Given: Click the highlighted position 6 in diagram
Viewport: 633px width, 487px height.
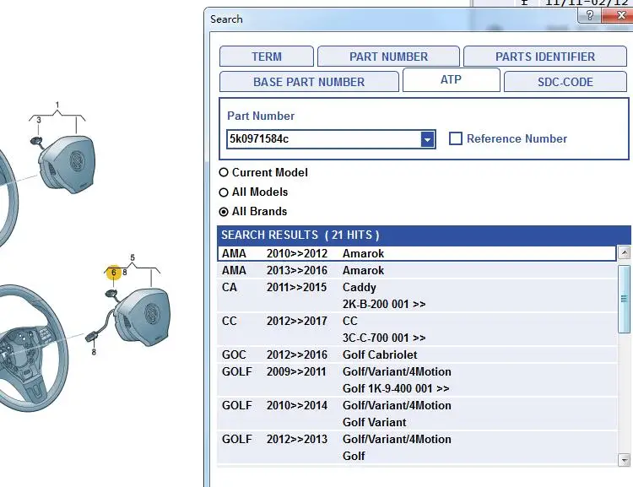Looking at the screenshot, I should [114, 273].
